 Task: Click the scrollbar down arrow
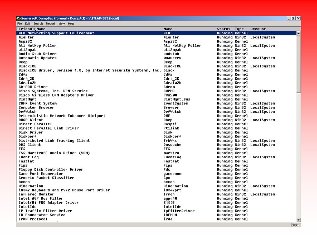coord(299,220)
